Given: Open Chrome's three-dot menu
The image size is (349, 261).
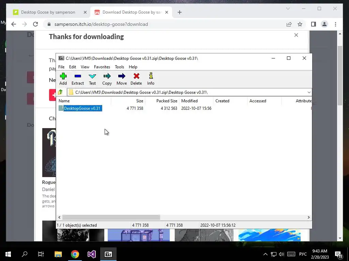Looking at the screenshot, I should click(x=335, y=24).
